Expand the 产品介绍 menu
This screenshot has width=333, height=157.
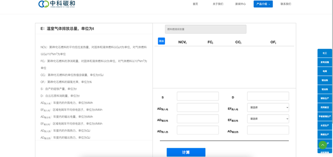coord(263,4)
